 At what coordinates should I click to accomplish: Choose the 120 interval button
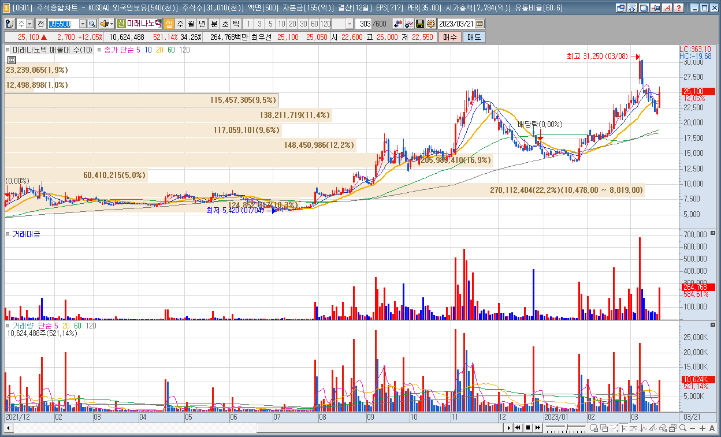[326, 24]
